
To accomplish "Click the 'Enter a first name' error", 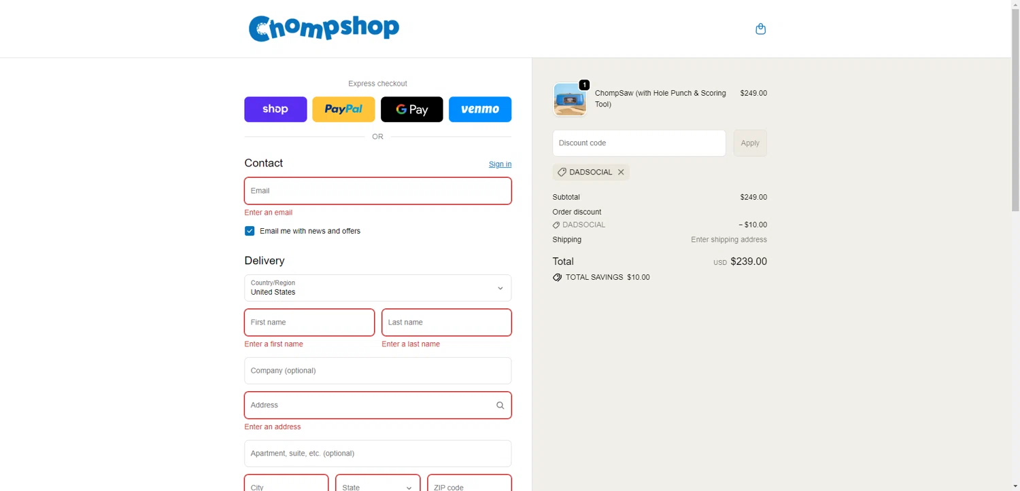I will click(x=274, y=344).
